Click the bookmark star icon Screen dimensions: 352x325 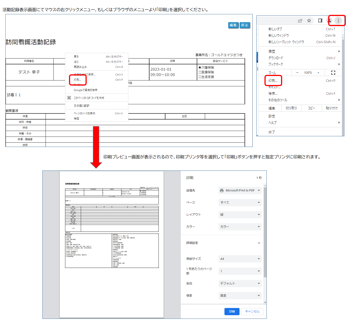[x=309, y=20]
